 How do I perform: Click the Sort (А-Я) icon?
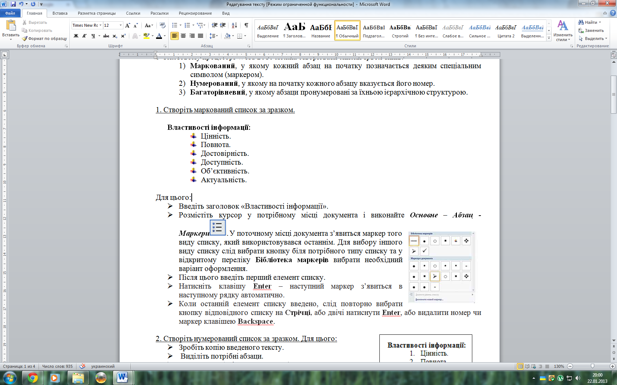click(x=234, y=25)
